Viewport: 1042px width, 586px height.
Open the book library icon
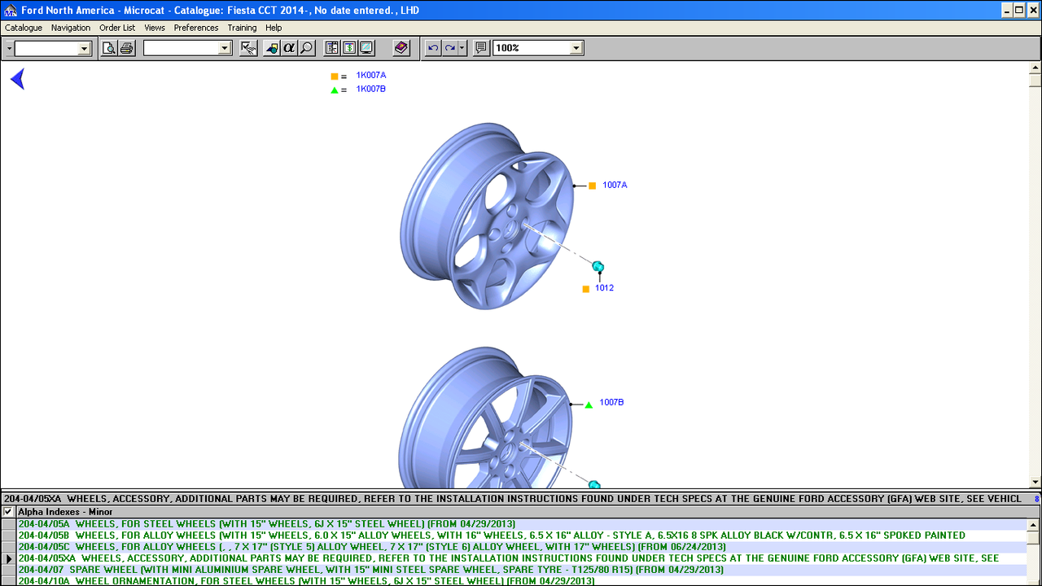click(x=401, y=48)
